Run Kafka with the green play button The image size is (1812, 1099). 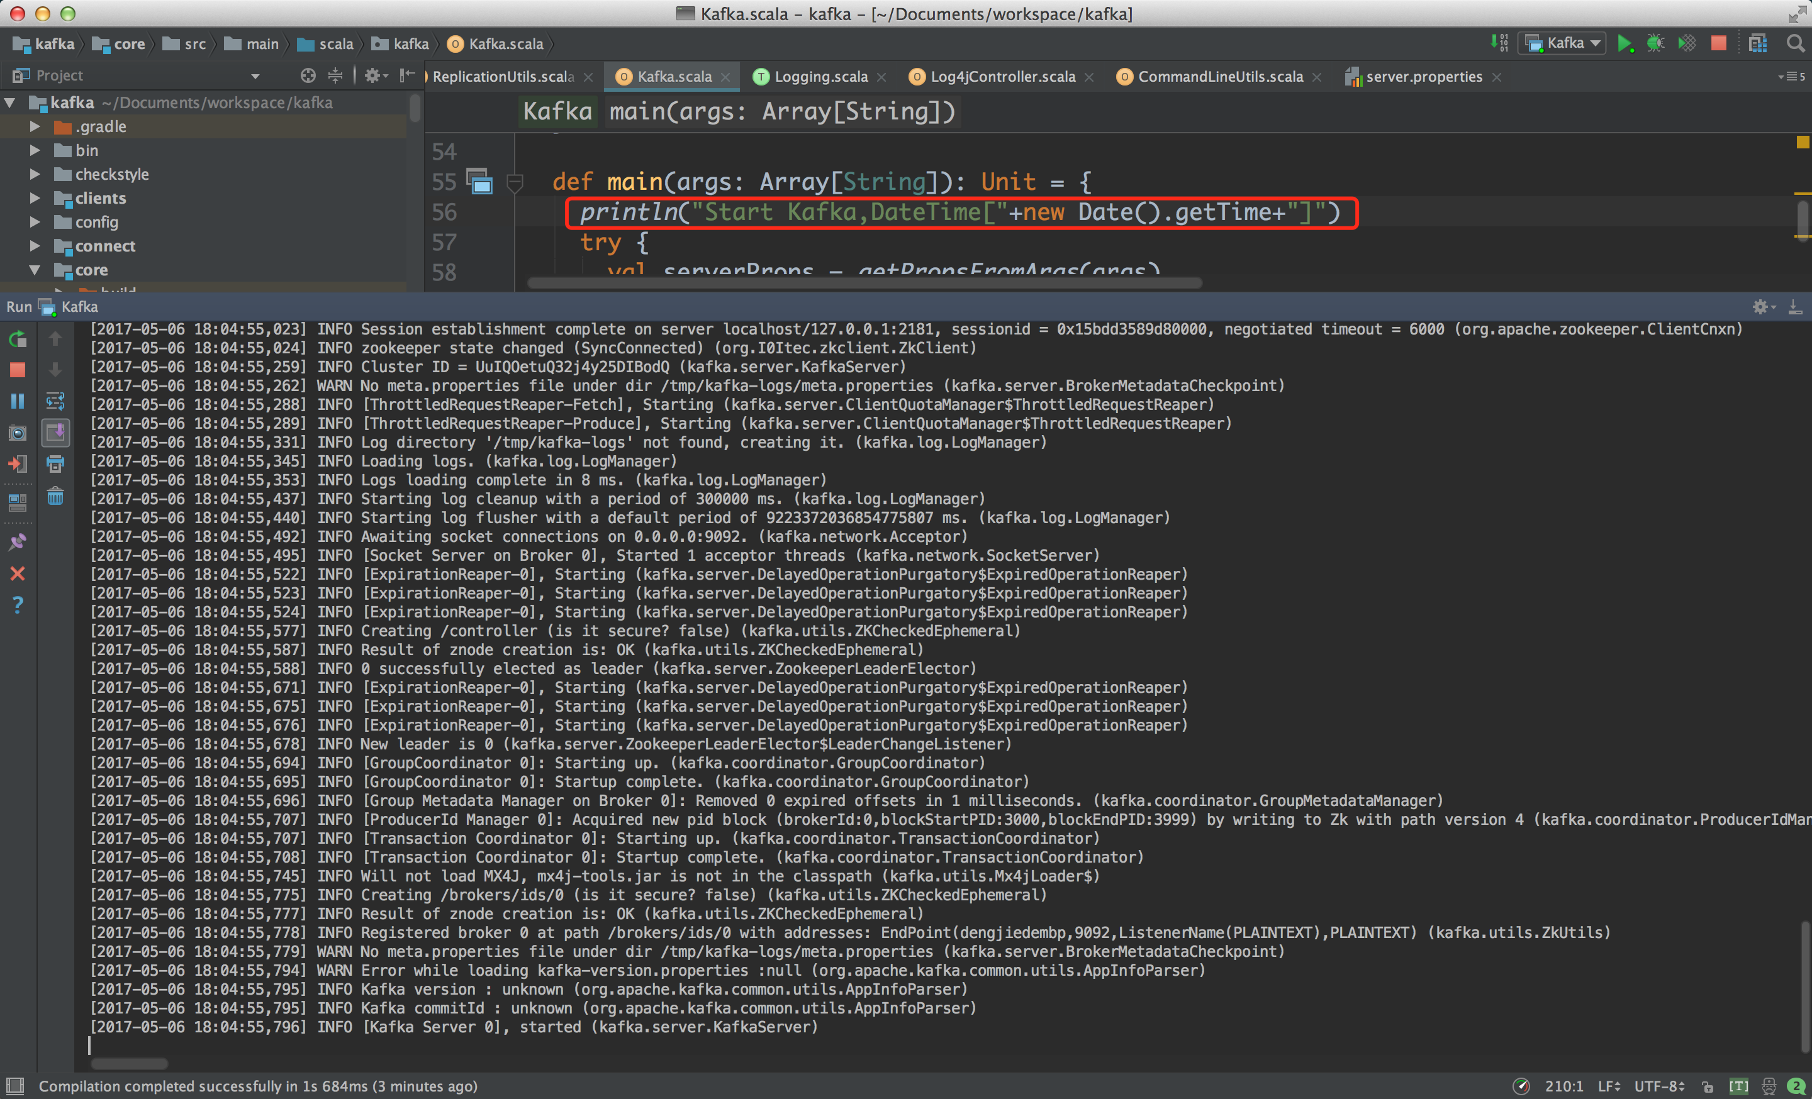point(1625,43)
